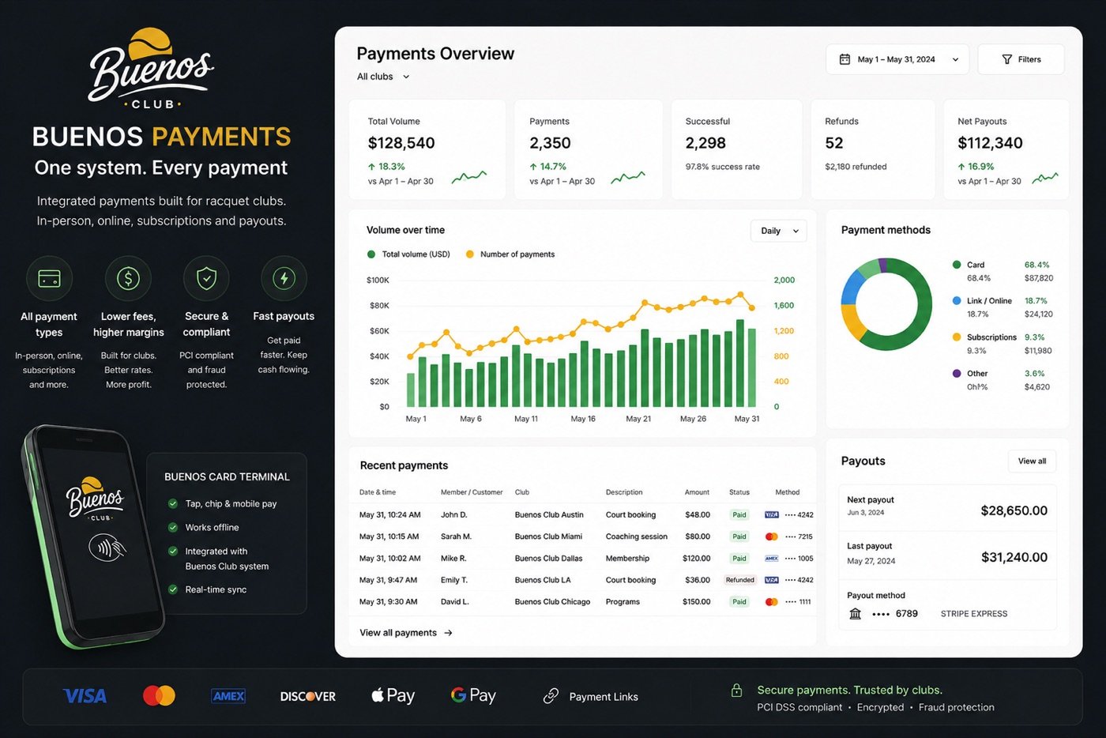Click the Visa logo in the bottom bar
This screenshot has width=1106, height=738.
(85, 696)
